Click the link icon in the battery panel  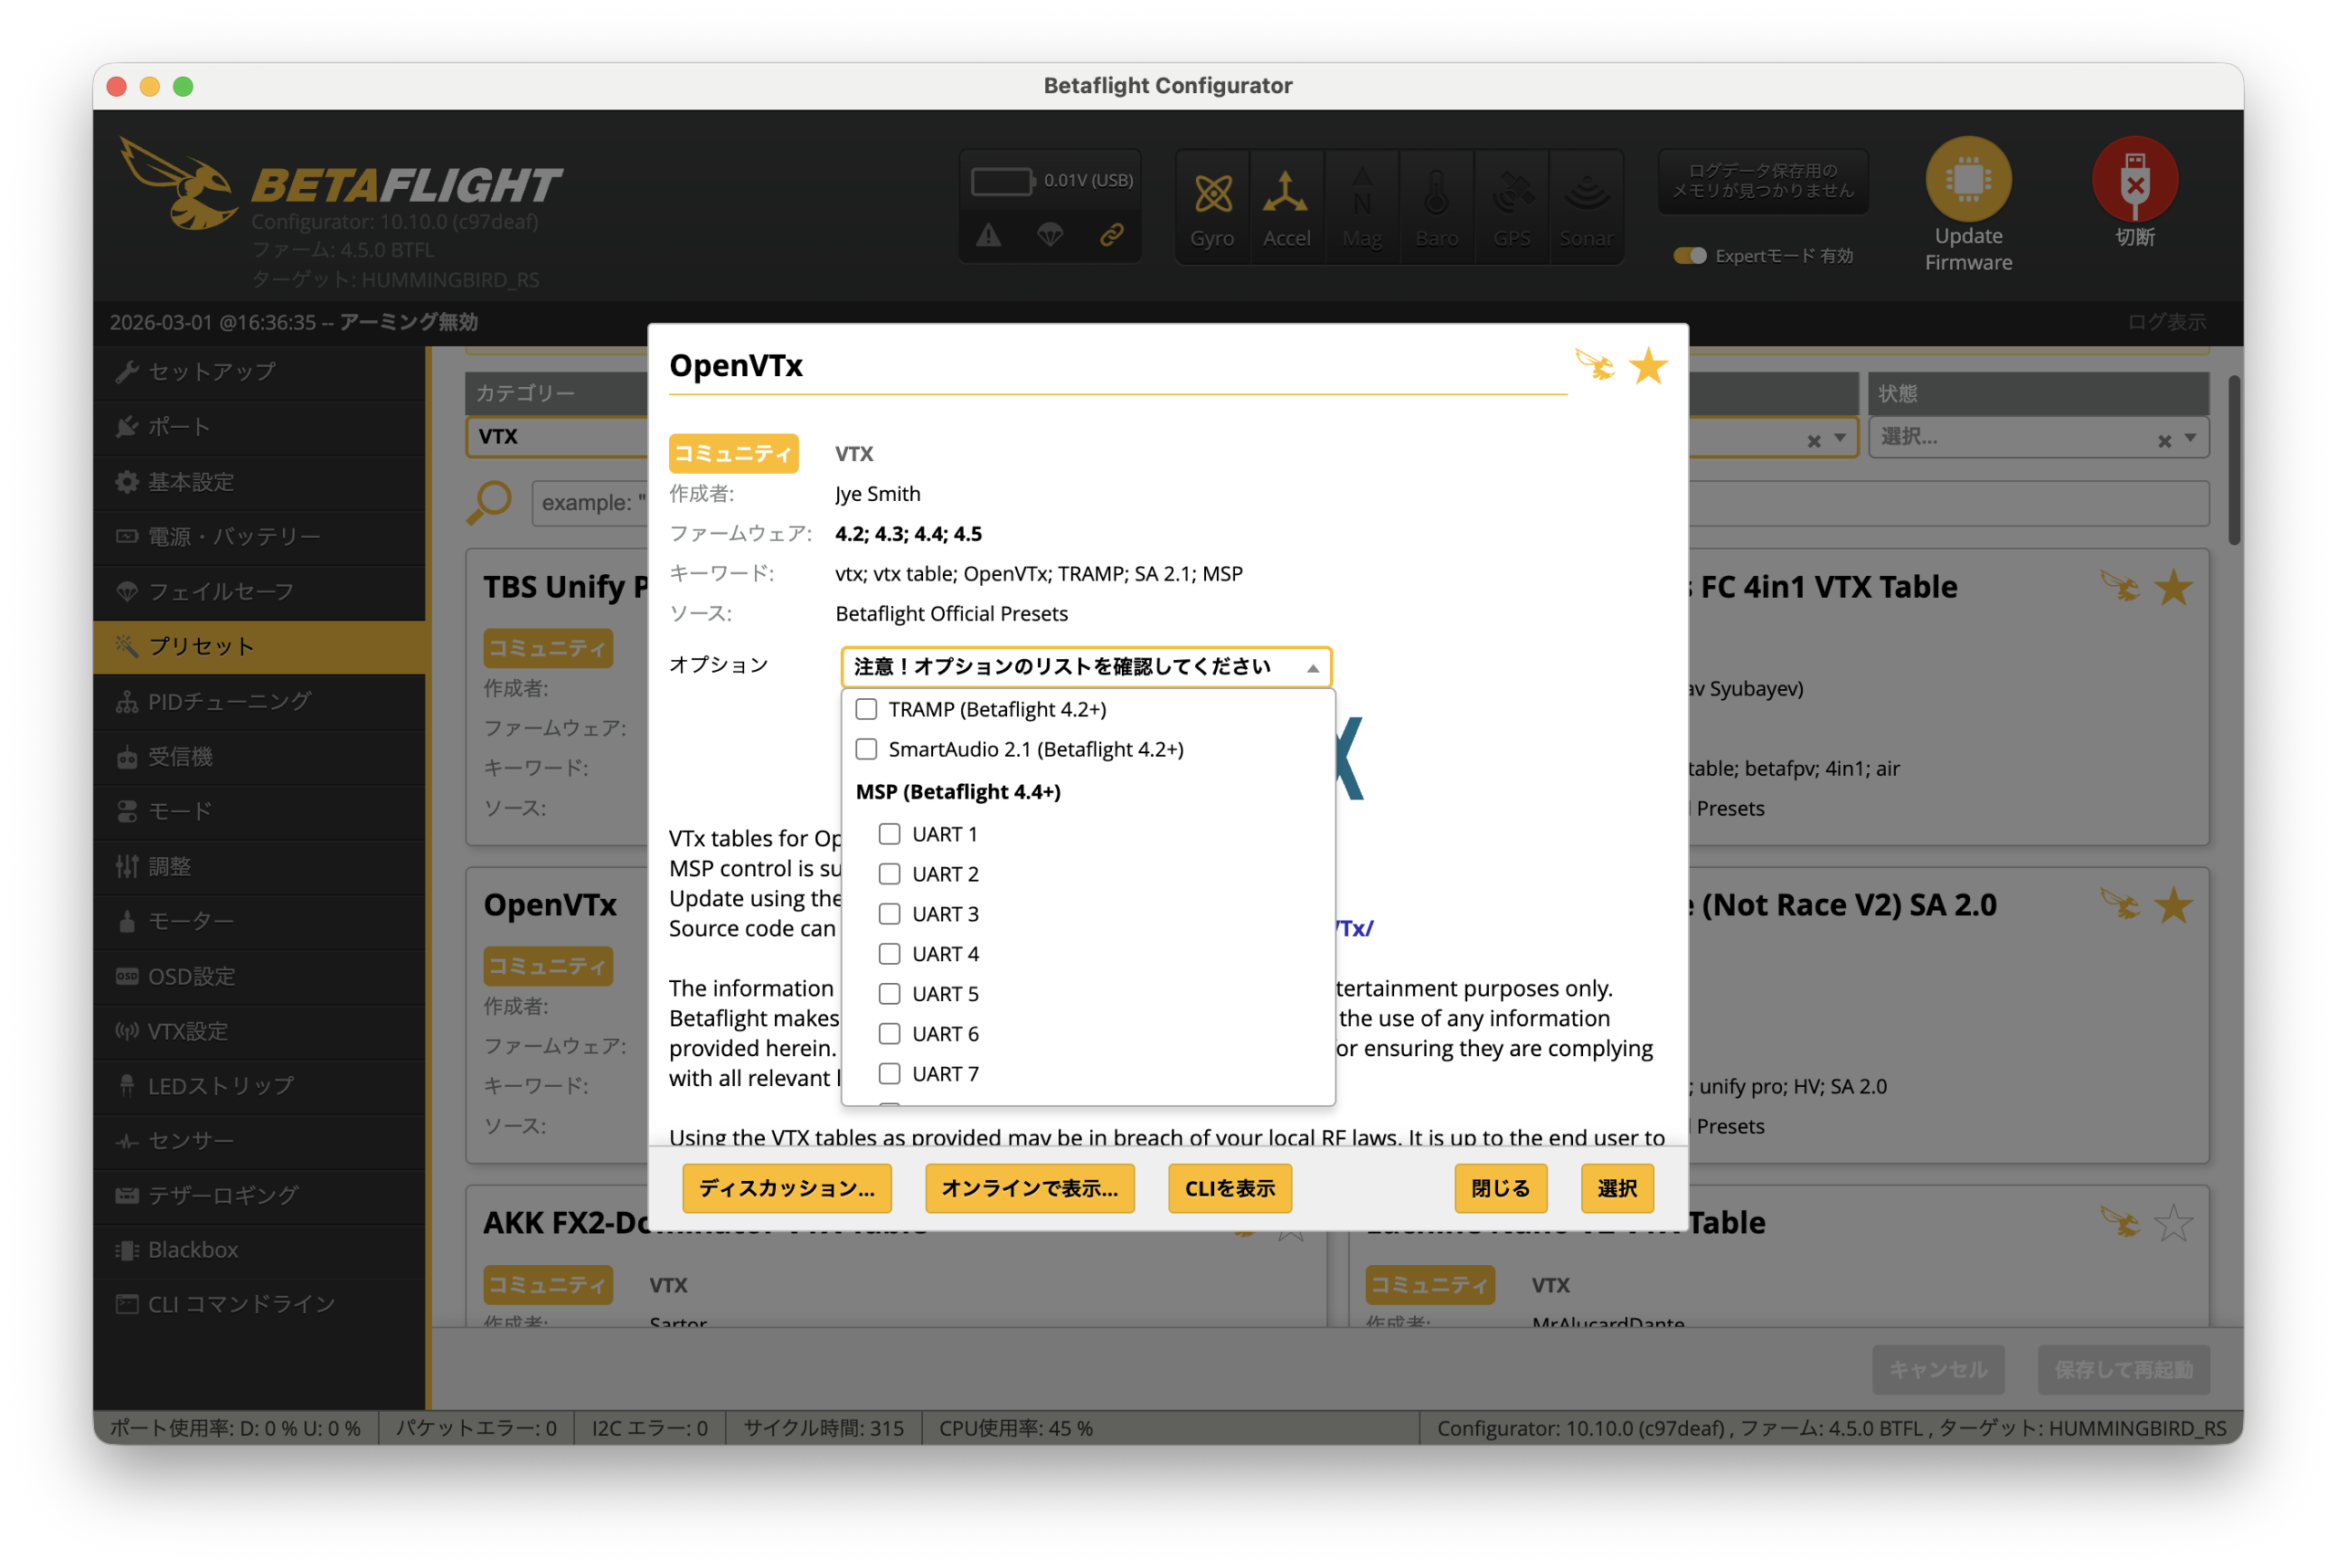click(1111, 235)
